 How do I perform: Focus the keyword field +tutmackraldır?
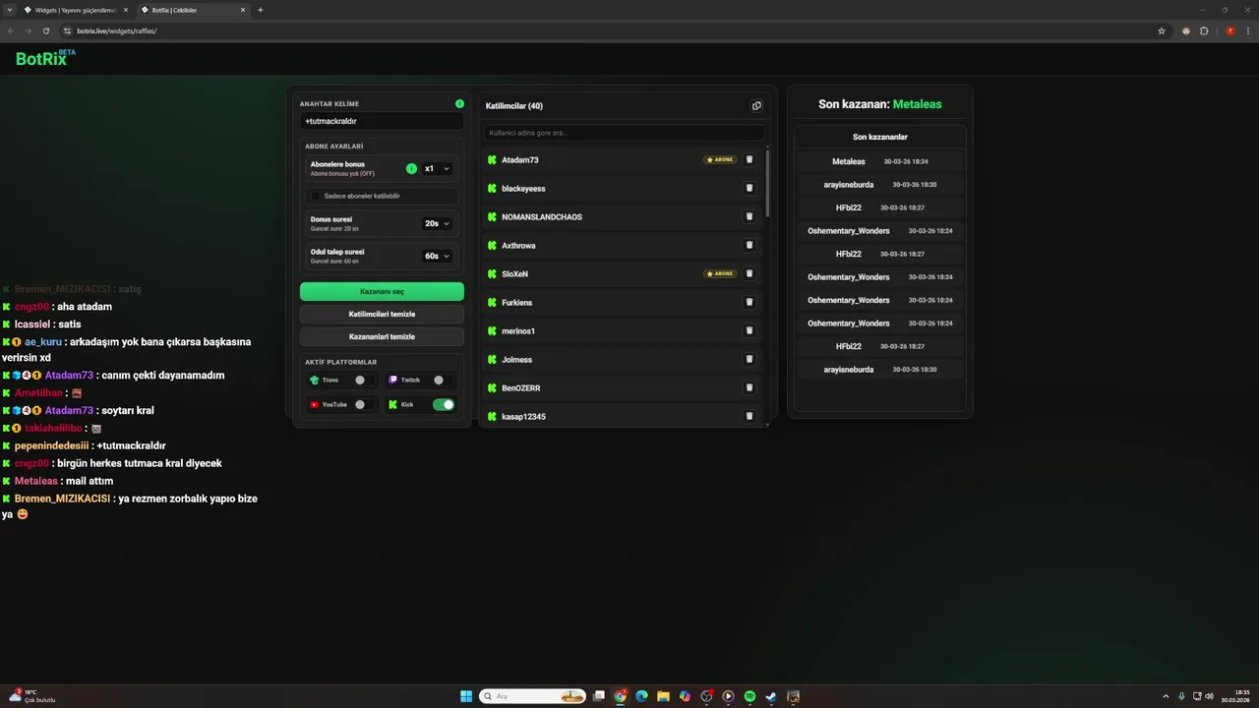point(382,121)
